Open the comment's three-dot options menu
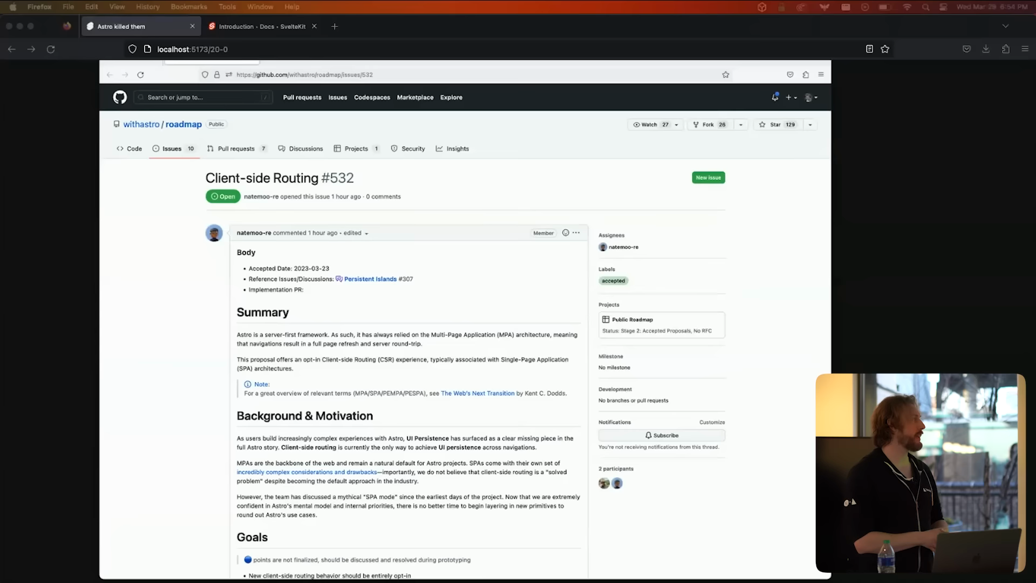The height and width of the screenshot is (583, 1036). tap(576, 233)
